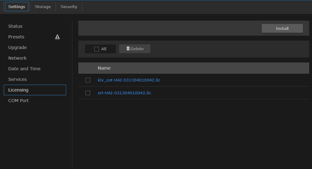Click the Name column header
Viewport: 312px width, 169px height.
coord(104,68)
